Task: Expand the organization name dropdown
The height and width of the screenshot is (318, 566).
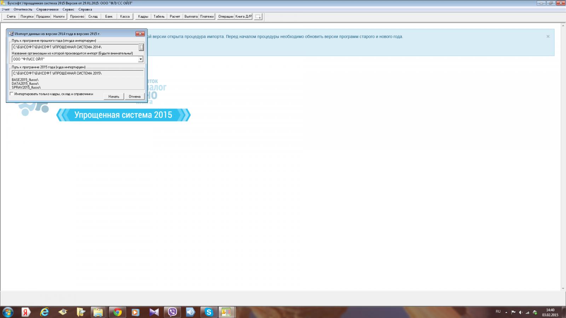Action: [140, 59]
